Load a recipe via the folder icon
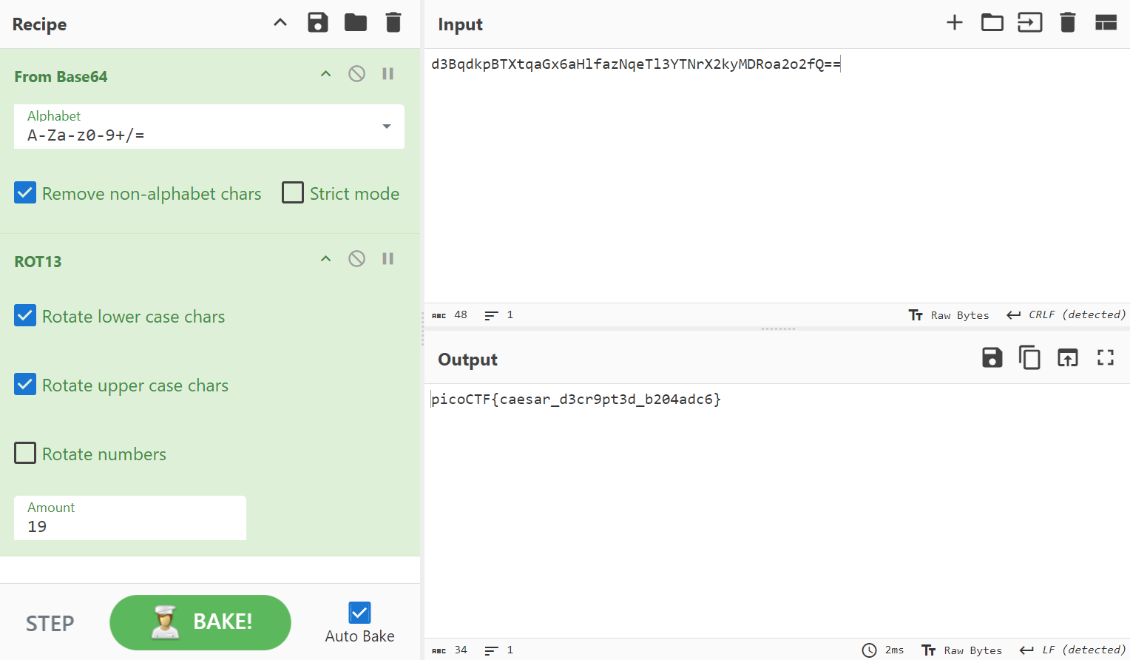Screen dimensions: 1130x660 tap(355, 23)
